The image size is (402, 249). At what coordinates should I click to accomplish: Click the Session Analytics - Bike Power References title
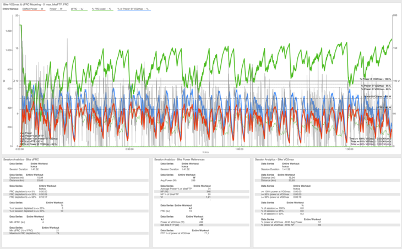tap(180, 159)
